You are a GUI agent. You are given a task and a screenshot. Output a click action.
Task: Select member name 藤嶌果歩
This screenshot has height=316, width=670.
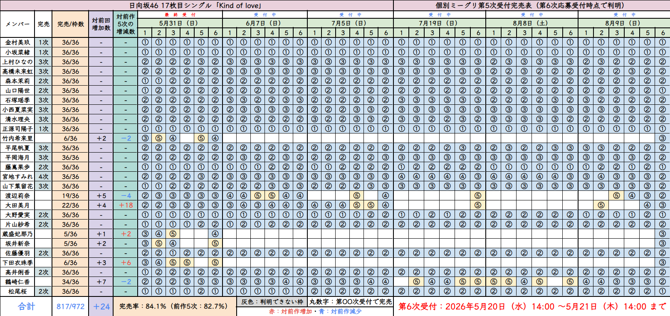point(17,167)
